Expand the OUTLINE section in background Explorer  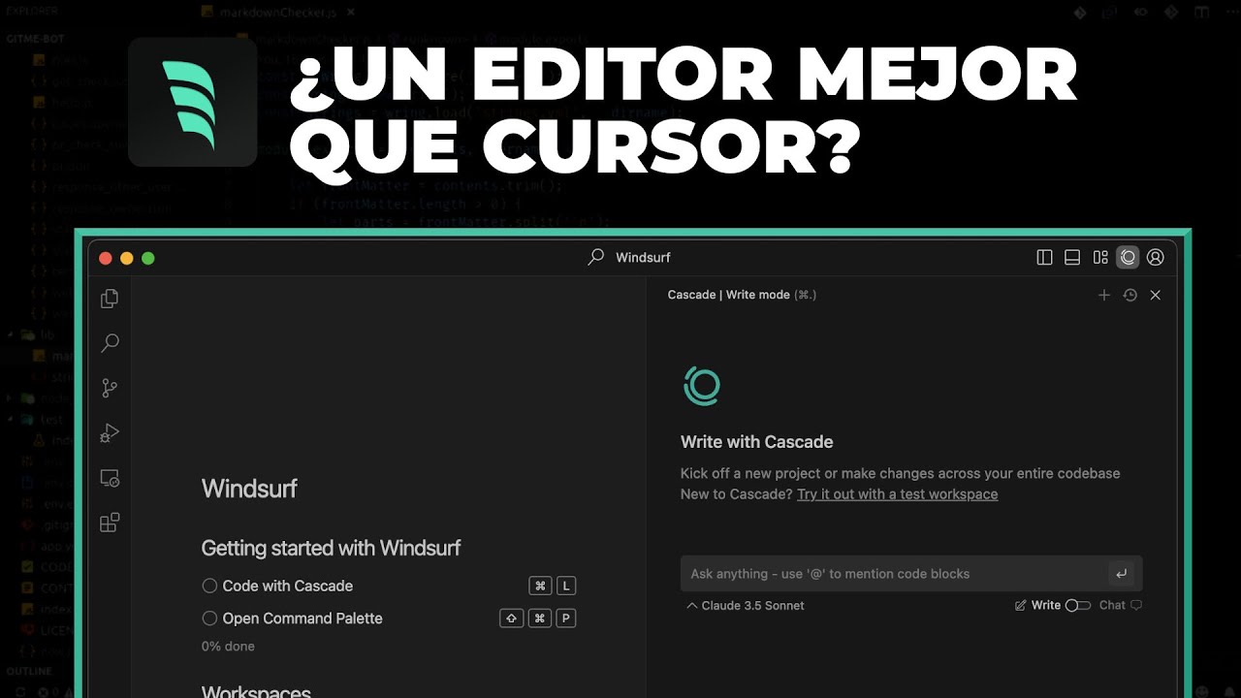[29, 671]
